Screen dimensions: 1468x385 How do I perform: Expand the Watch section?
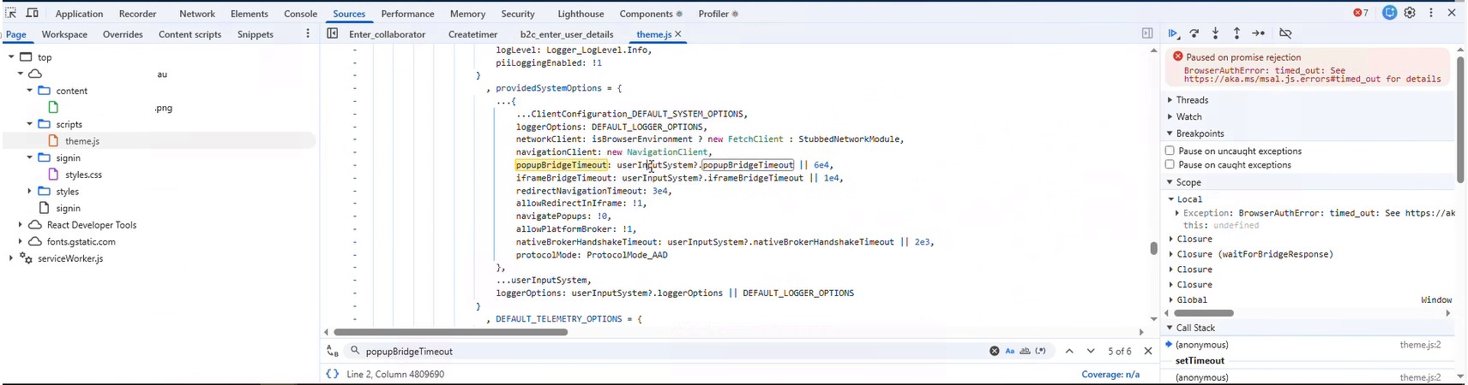1170,116
